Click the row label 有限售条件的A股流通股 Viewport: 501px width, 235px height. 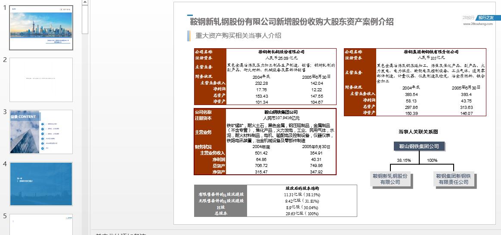click(221, 194)
